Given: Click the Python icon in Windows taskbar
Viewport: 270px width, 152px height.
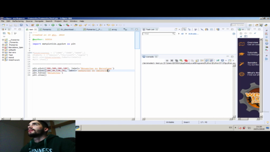Looking at the screenshot, I should coord(78,128).
